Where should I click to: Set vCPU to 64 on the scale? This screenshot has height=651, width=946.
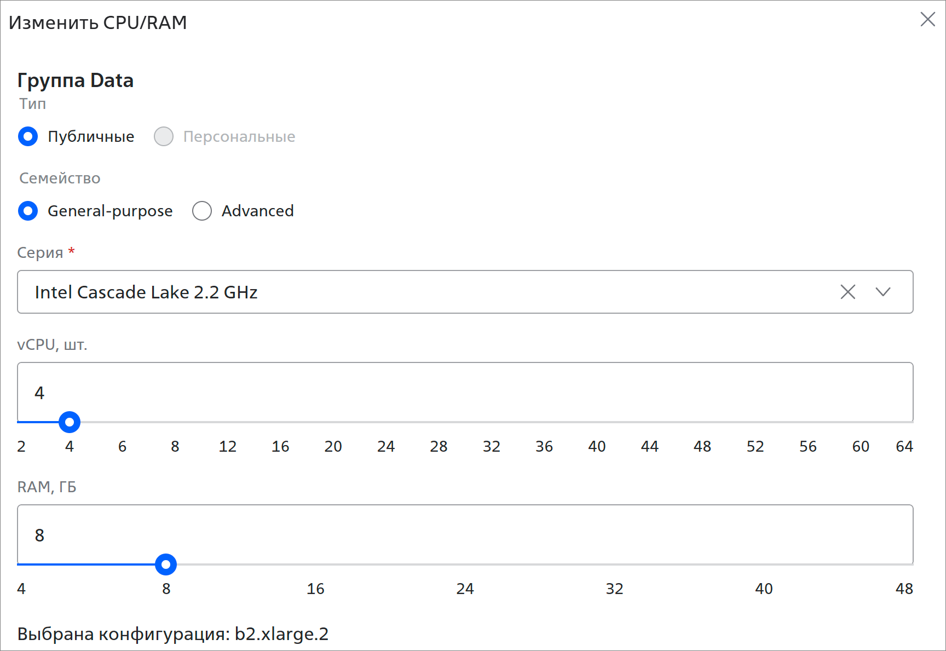(904, 446)
